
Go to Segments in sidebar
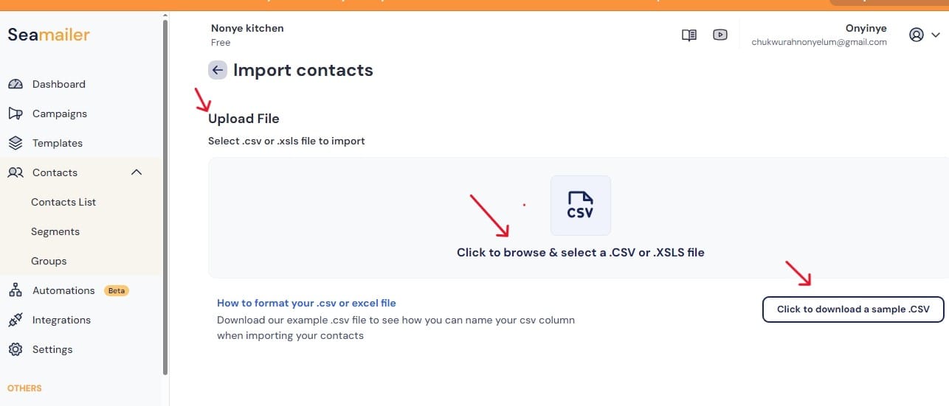click(x=55, y=231)
